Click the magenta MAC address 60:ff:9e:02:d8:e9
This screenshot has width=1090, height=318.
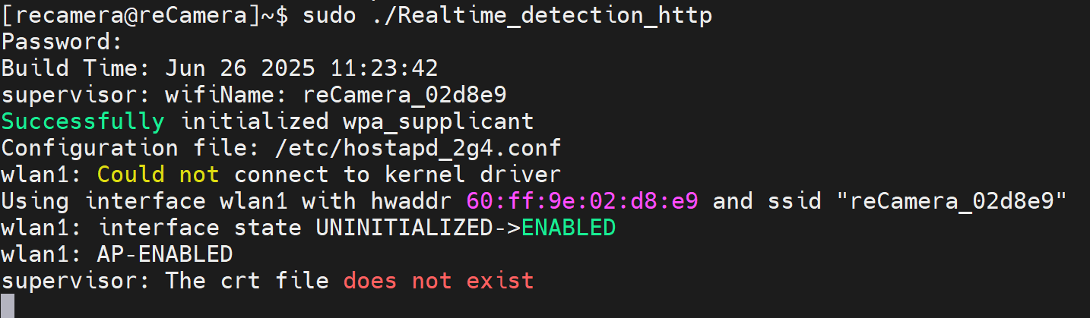[583, 201]
